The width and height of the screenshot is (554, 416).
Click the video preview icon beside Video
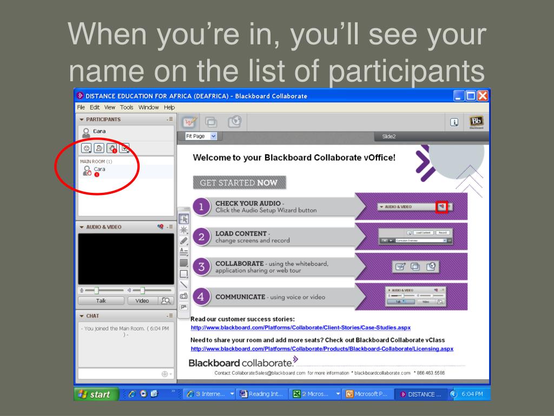[x=166, y=301]
